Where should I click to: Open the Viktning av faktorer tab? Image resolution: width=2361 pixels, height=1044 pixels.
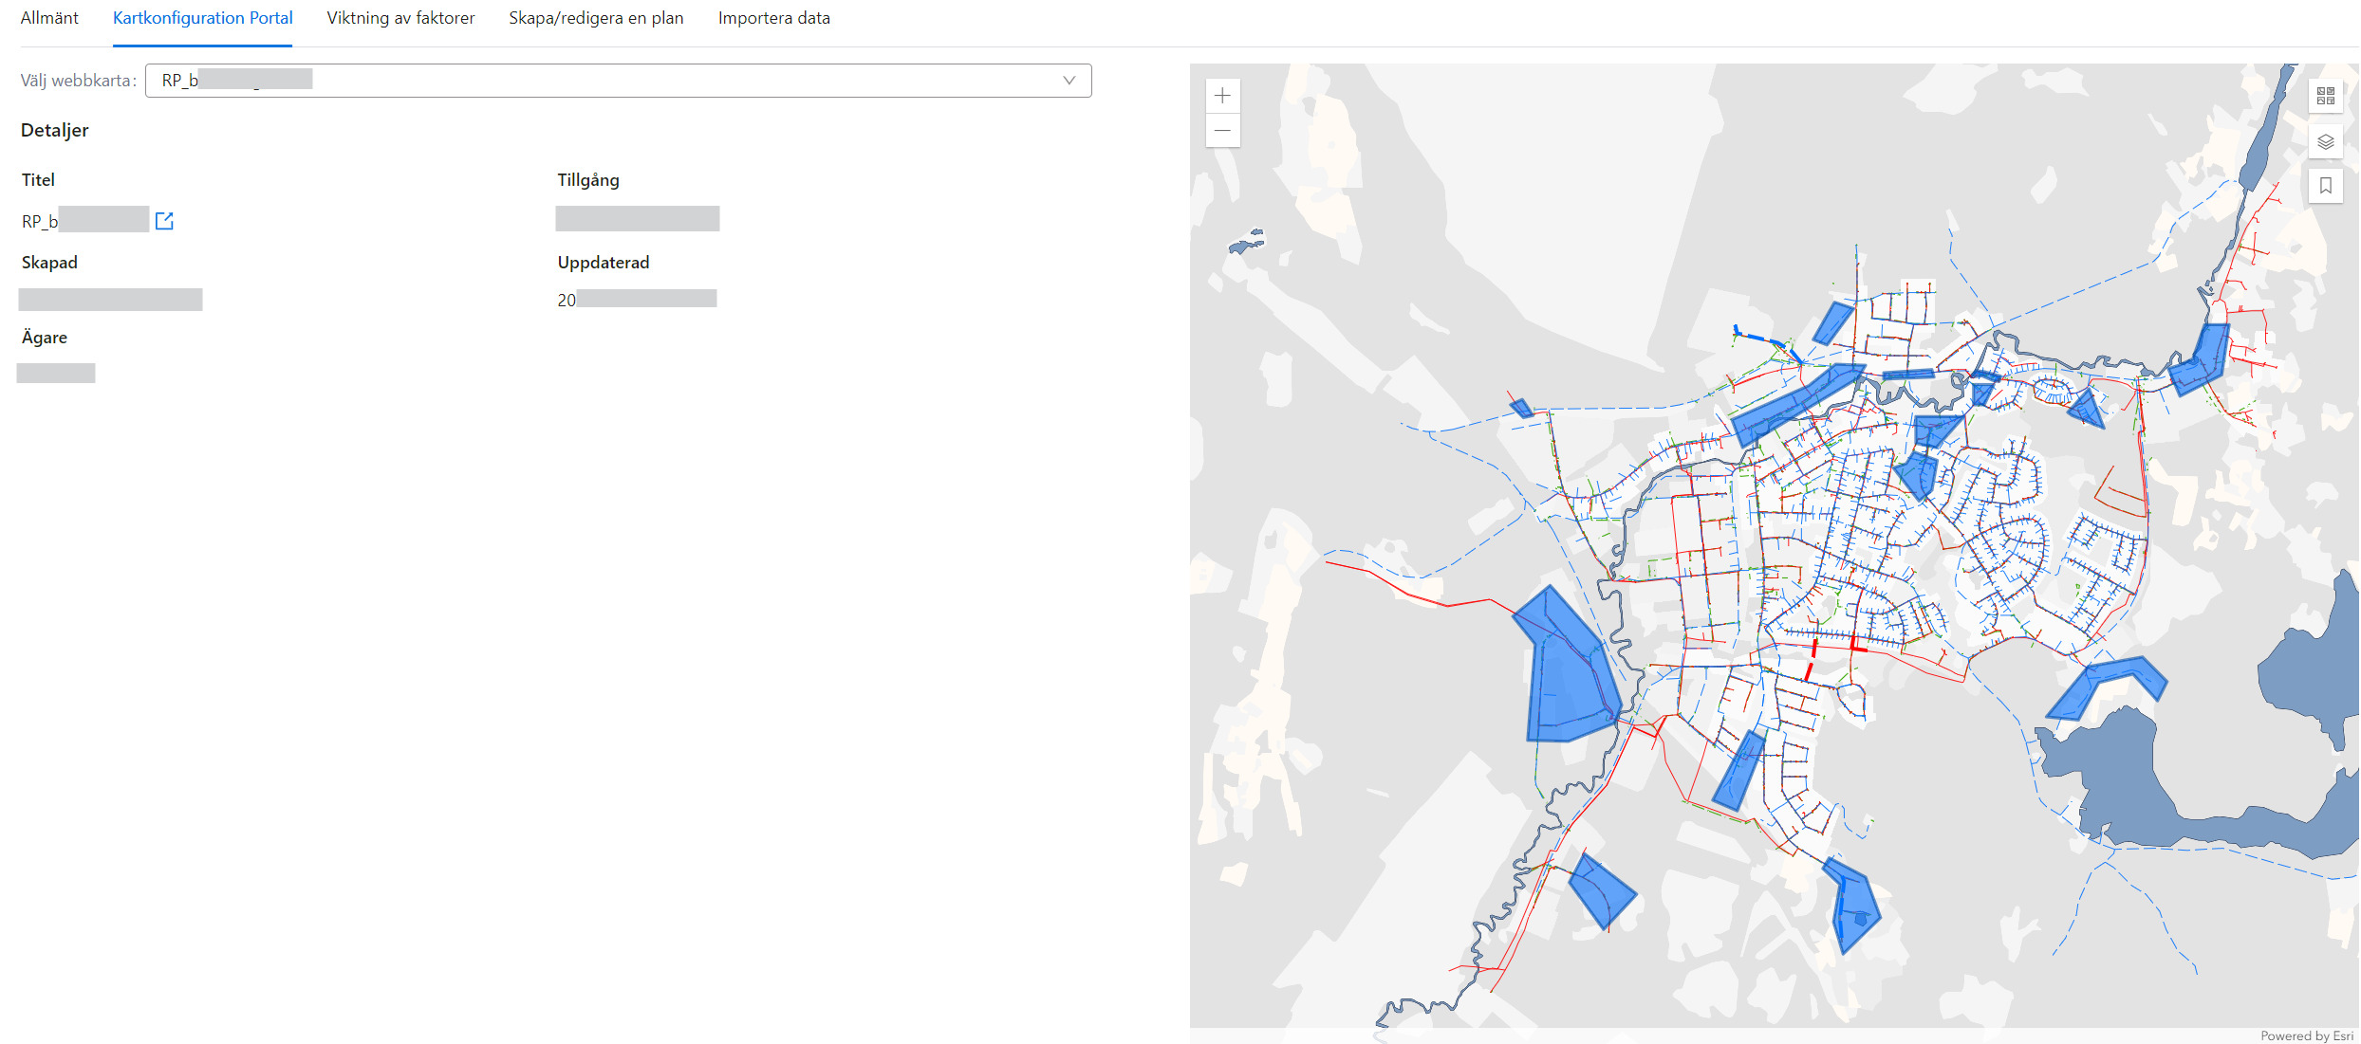pyautogui.click(x=400, y=18)
